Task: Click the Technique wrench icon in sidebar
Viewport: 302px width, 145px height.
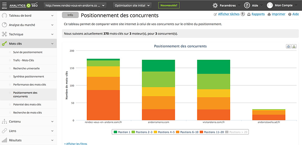Action: click(5, 34)
